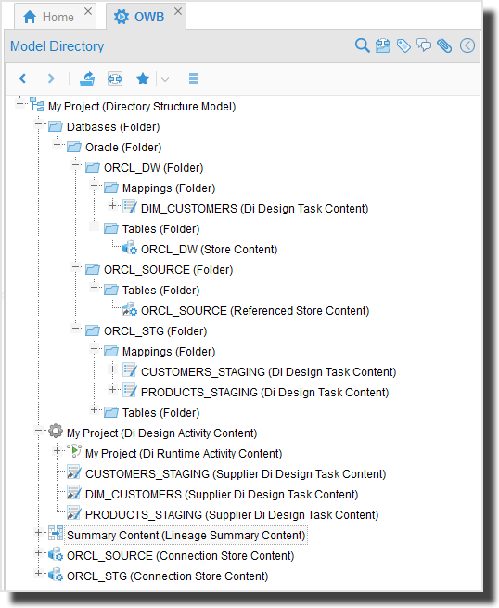This screenshot has width=499, height=608.
Task: Click the back arrow in the toolbar
Action: coord(23,79)
